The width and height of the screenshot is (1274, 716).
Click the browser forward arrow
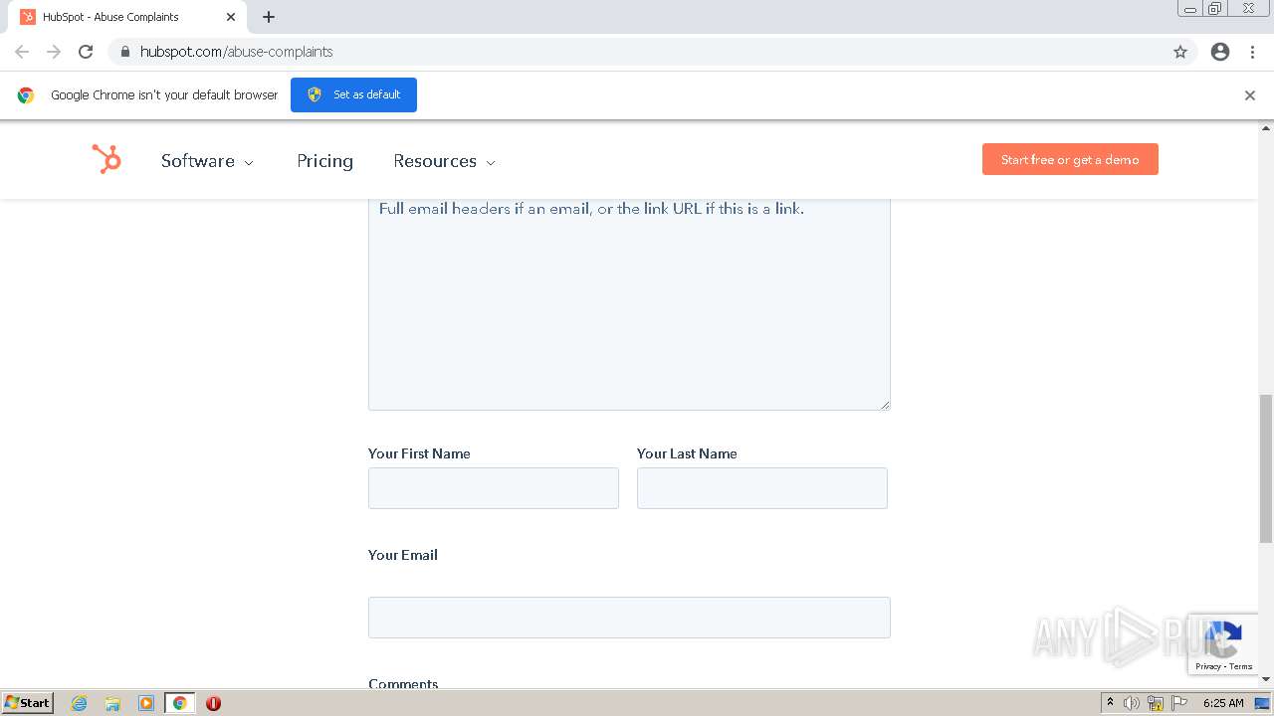point(54,52)
